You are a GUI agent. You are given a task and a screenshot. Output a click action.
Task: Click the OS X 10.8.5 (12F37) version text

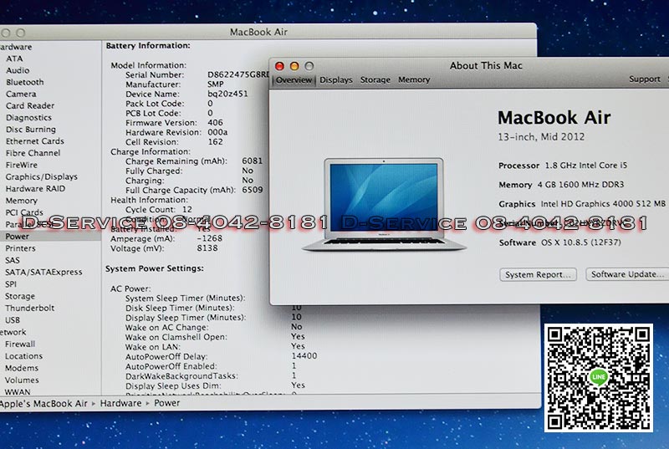pyautogui.click(x=581, y=242)
